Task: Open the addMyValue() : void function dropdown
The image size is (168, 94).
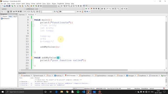Action: click(54, 9)
